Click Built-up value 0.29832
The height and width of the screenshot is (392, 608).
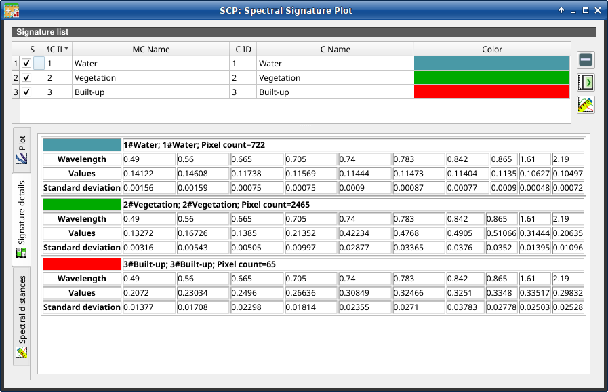(x=568, y=293)
